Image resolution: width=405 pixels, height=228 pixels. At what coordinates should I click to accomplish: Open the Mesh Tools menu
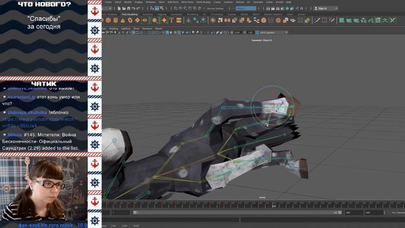[187, 2]
